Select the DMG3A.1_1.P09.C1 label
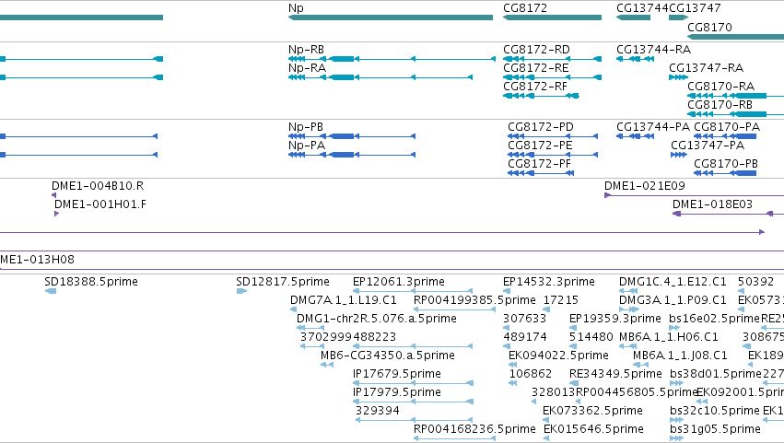 pyautogui.click(x=673, y=300)
